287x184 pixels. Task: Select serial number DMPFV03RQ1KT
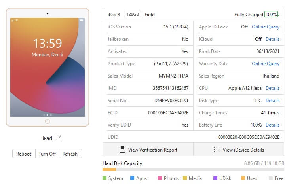click(171, 101)
